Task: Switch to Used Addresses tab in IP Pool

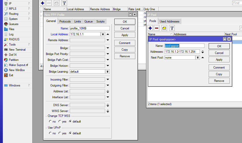Action: (x=169, y=21)
